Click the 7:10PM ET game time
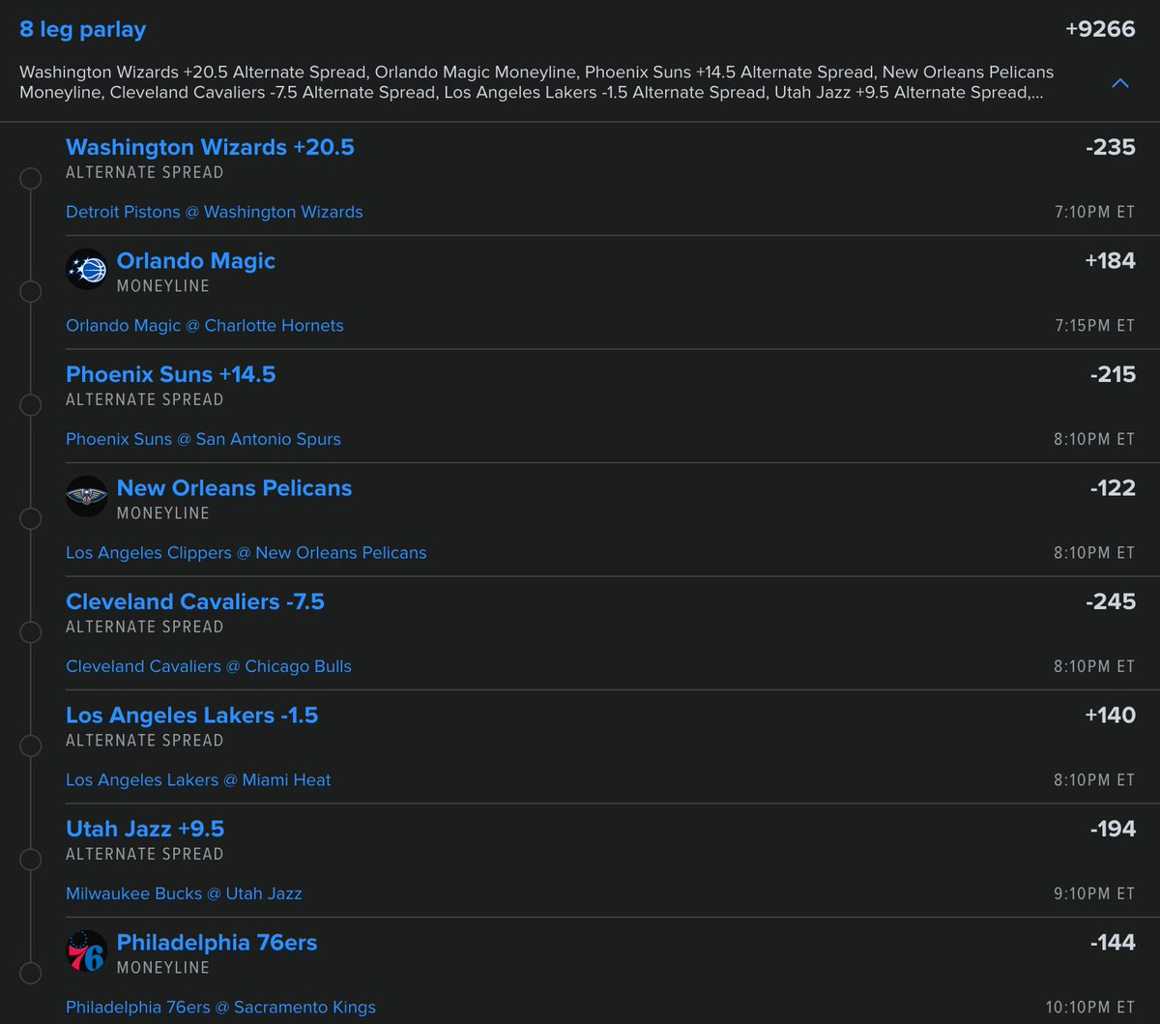 click(x=1095, y=213)
